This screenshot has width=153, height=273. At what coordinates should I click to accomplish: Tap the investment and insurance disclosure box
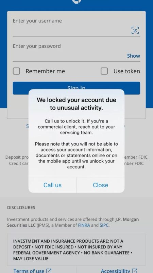pos(76,250)
